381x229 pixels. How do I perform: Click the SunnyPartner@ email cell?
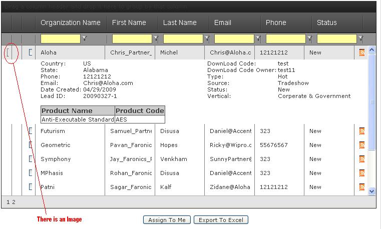(x=231, y=159)
